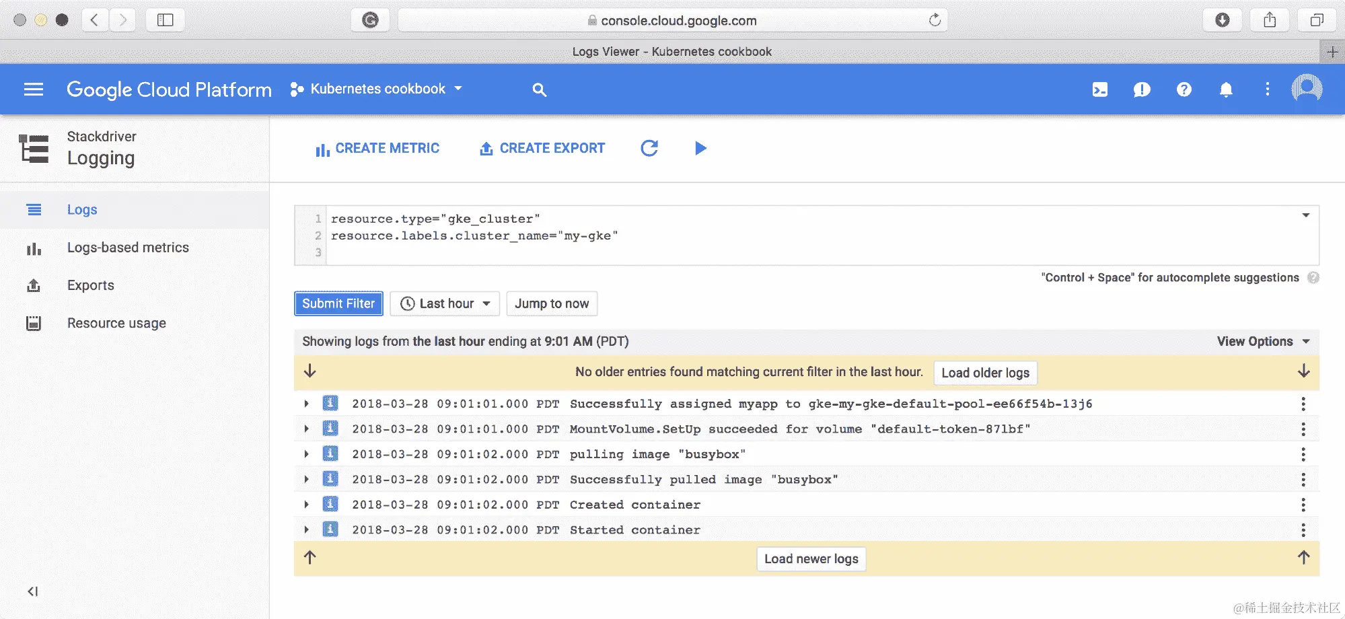Reload the page in Safari address bar
Screen dimensions: 1345x619
coord(935,20)
